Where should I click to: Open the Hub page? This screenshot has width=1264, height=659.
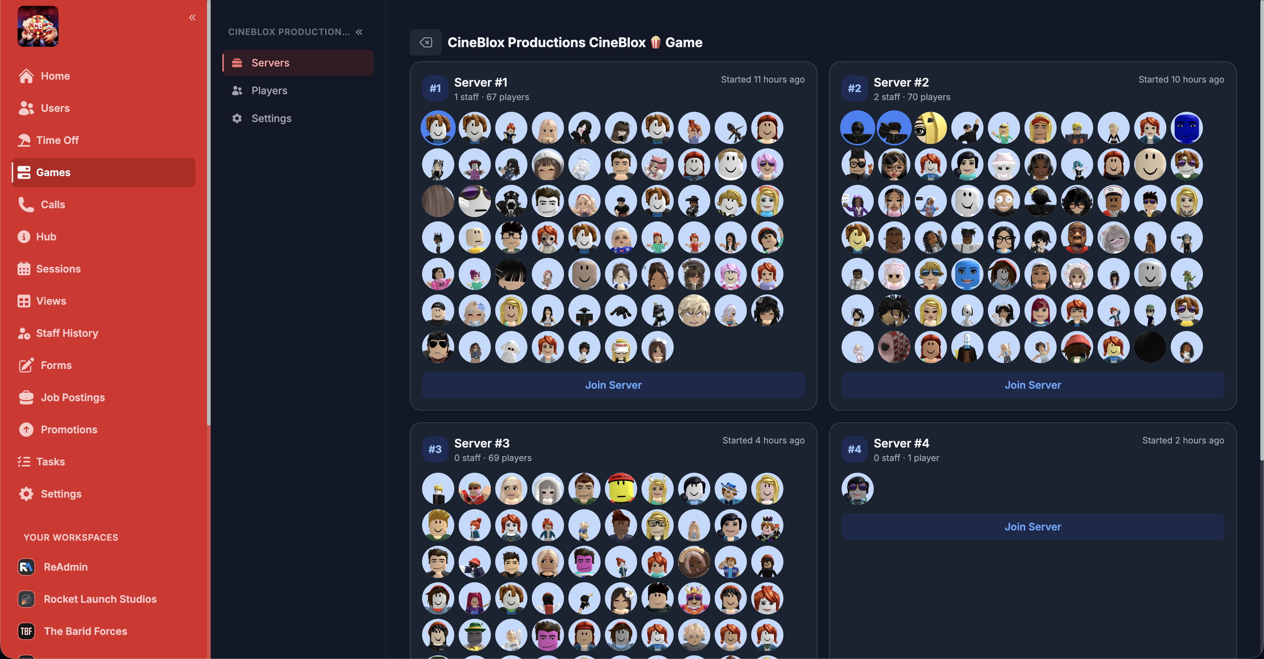(x=104, y=237)
